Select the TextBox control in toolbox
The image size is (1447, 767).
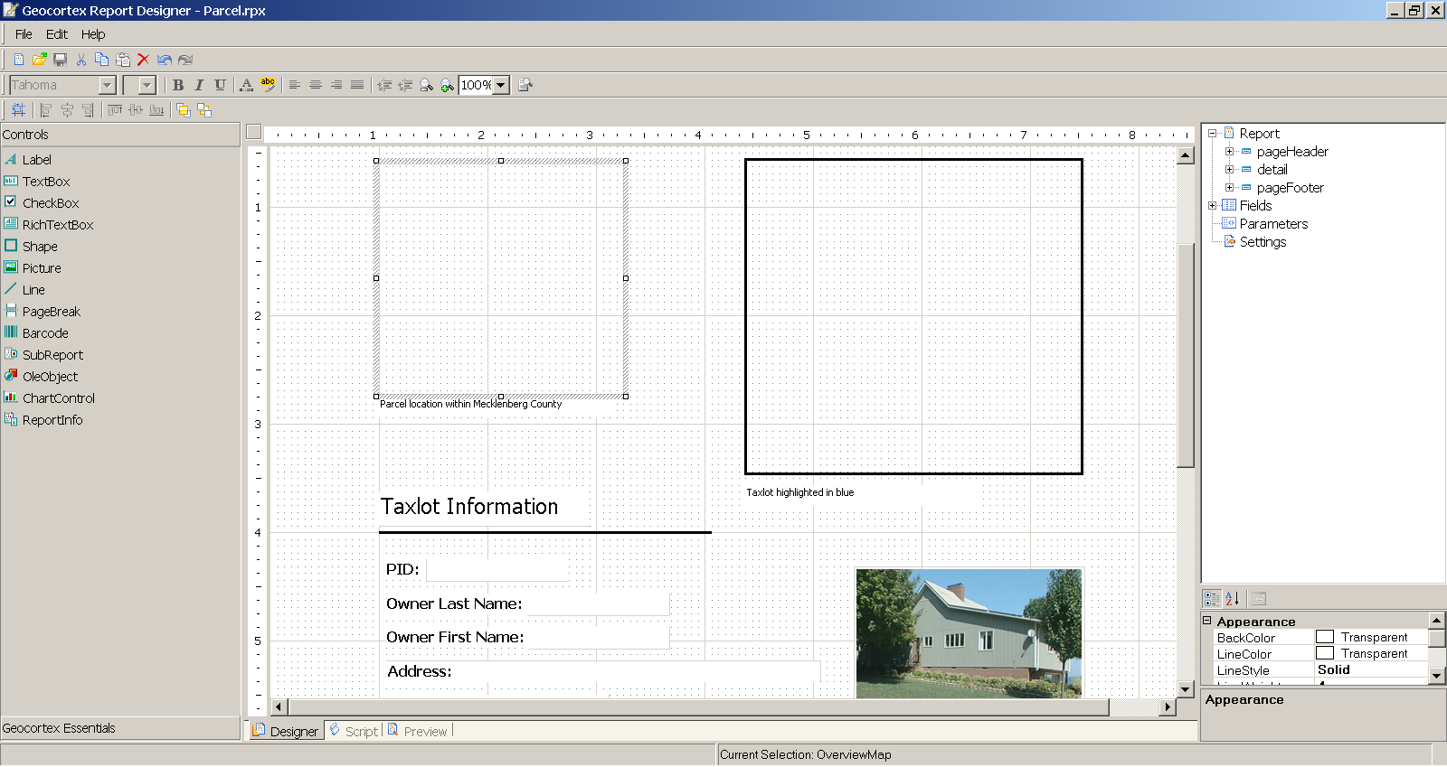tap(37, 182)
